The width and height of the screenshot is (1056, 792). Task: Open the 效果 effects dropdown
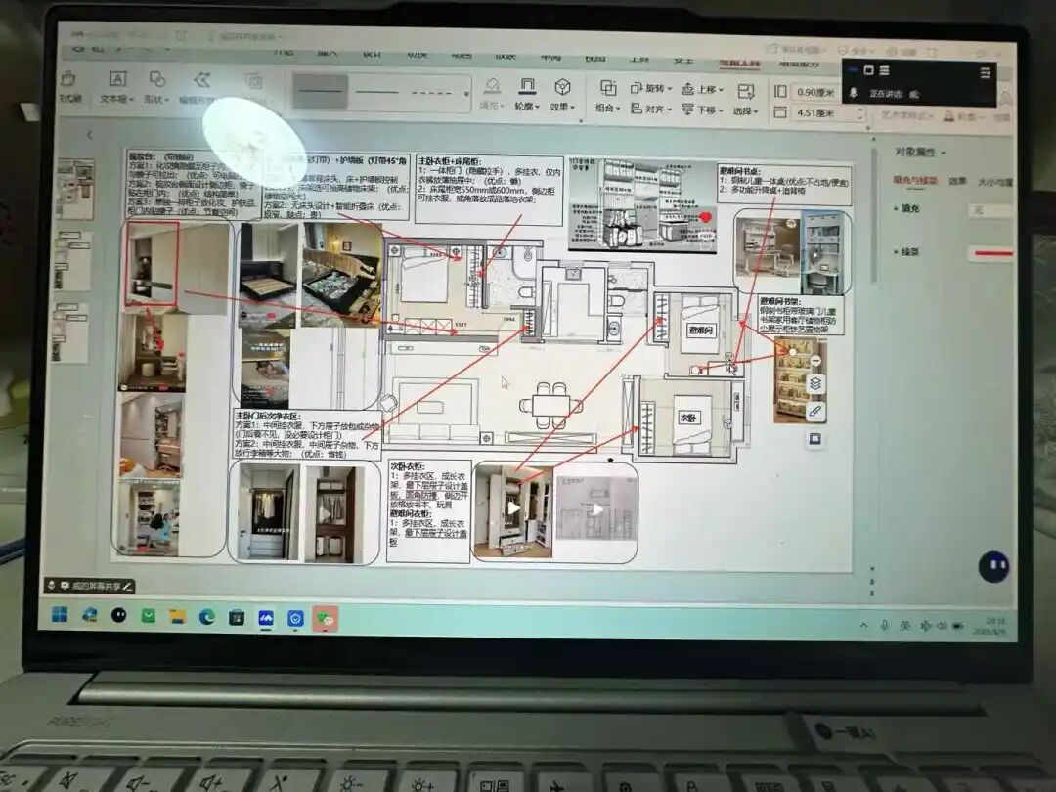(x=562, y=107)
